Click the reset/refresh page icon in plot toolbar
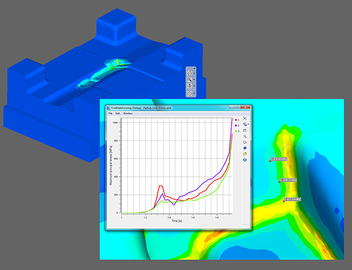 (245, 142)
